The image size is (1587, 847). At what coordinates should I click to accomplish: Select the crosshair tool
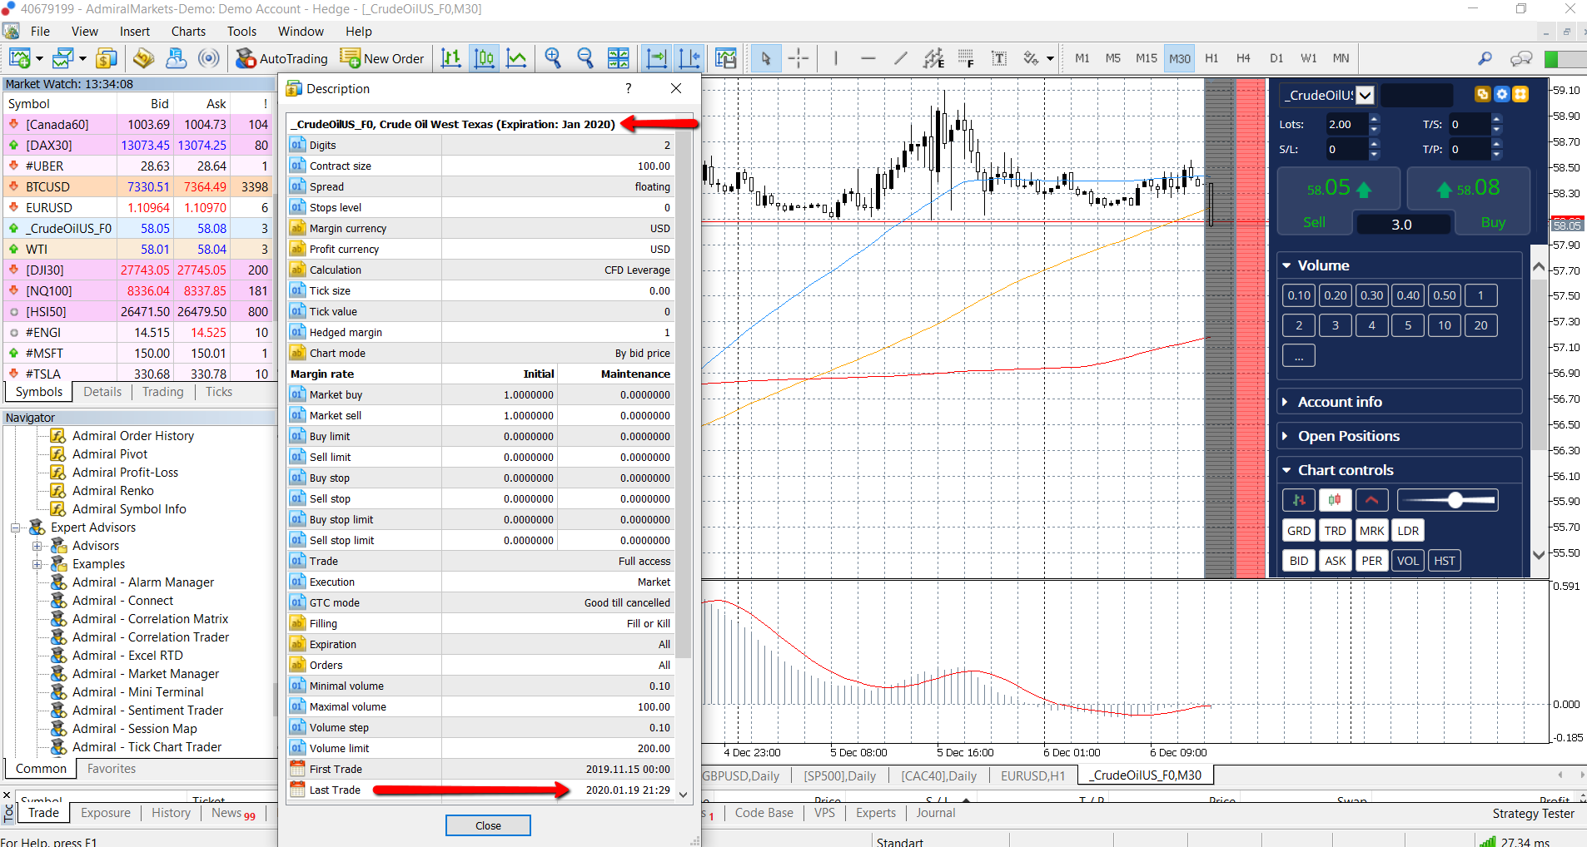pyautogui.click(x=798, y=58)
